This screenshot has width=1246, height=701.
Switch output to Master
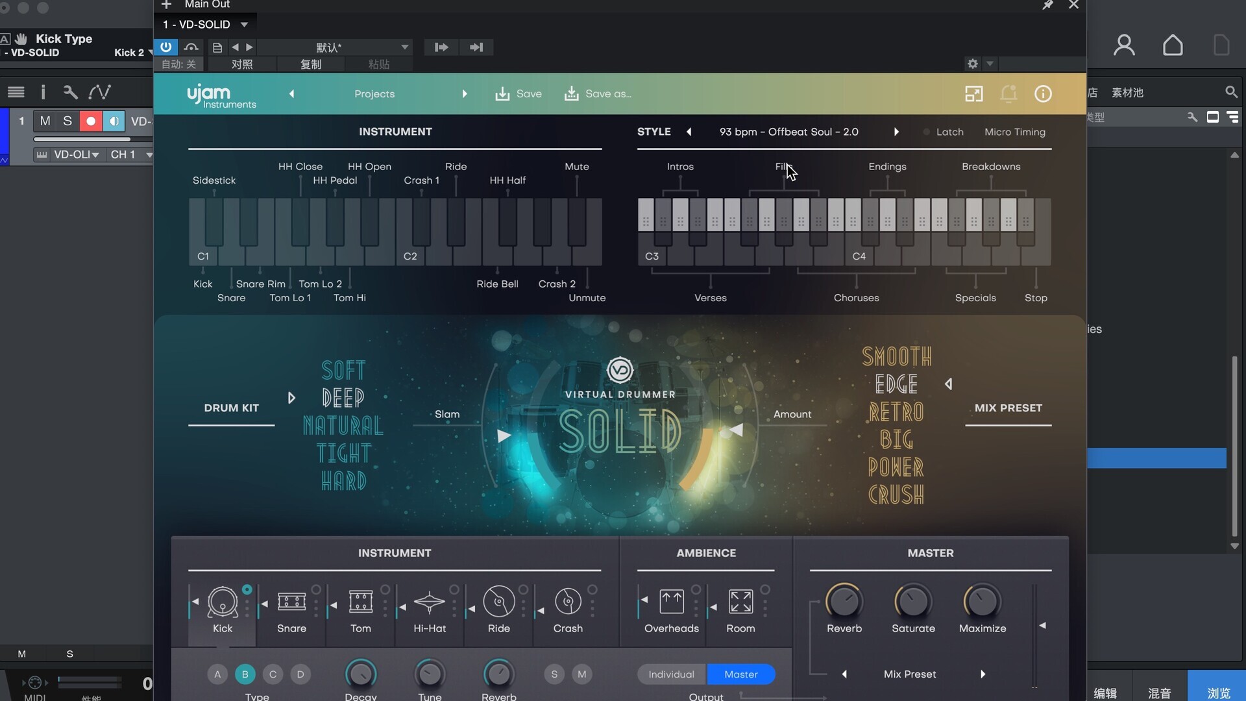coord(740,674)
